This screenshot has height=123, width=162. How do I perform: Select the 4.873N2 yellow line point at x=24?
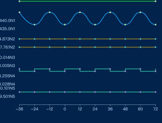(95, 39)
